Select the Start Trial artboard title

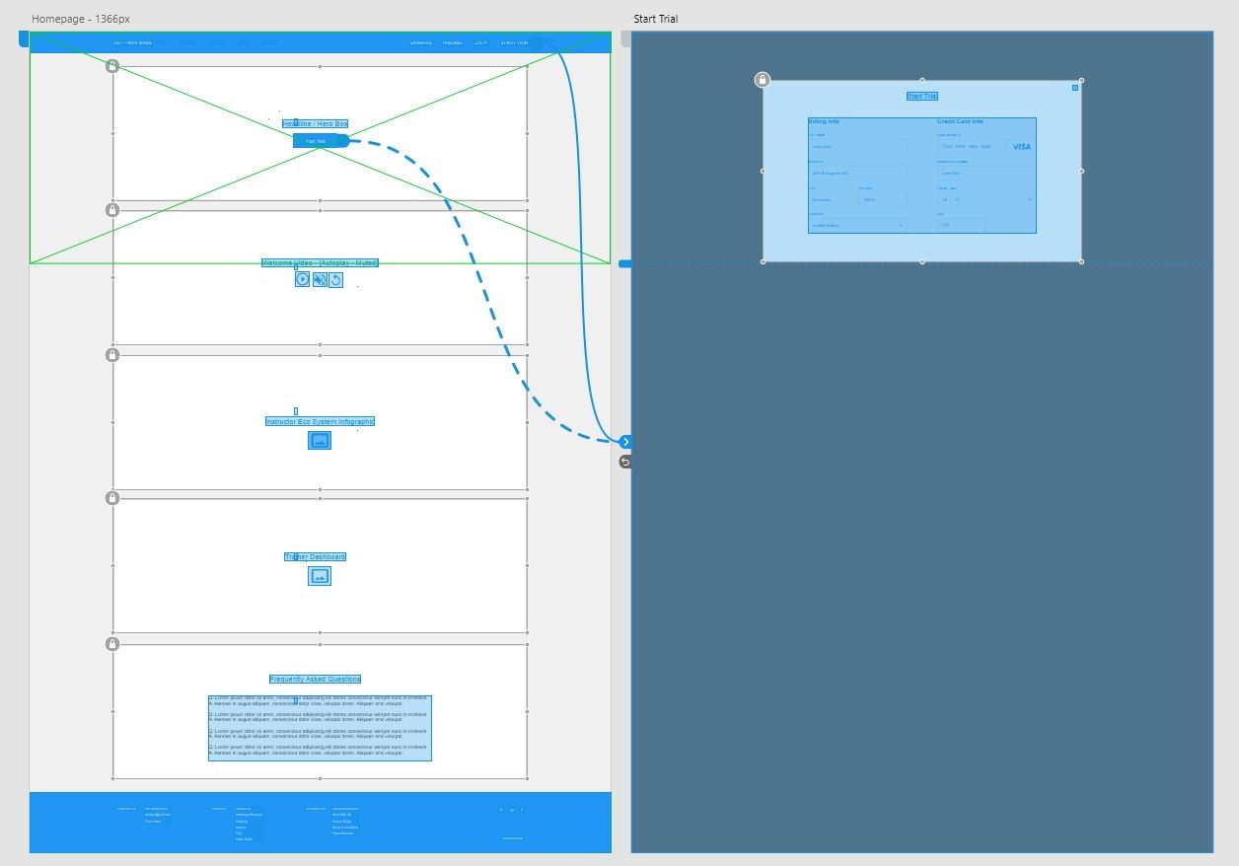click(x=656, y=19)
